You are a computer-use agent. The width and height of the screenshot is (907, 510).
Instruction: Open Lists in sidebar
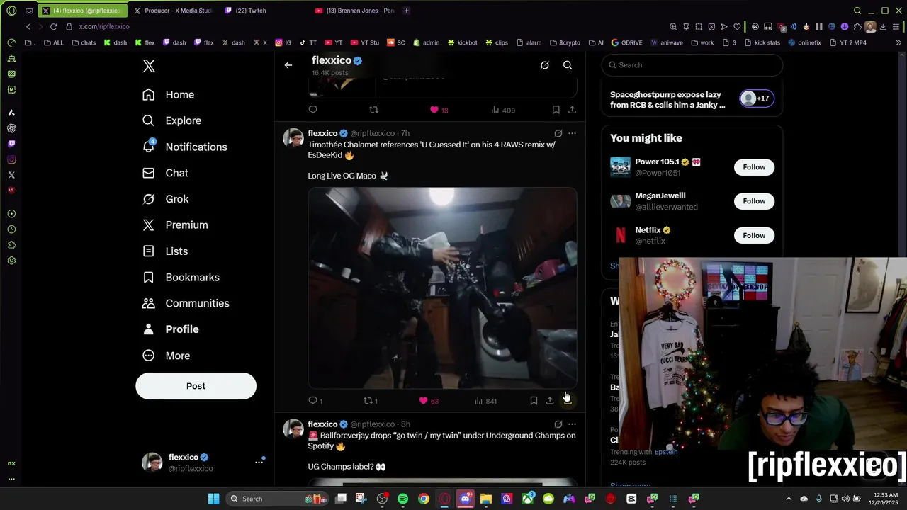click(165, 251)
